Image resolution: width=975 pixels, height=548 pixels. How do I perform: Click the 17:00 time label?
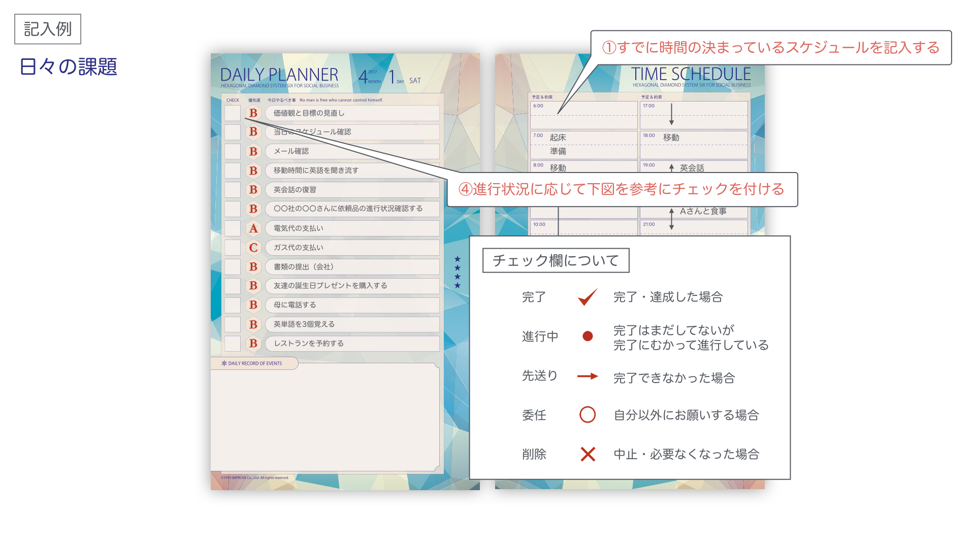click(649, 106)
